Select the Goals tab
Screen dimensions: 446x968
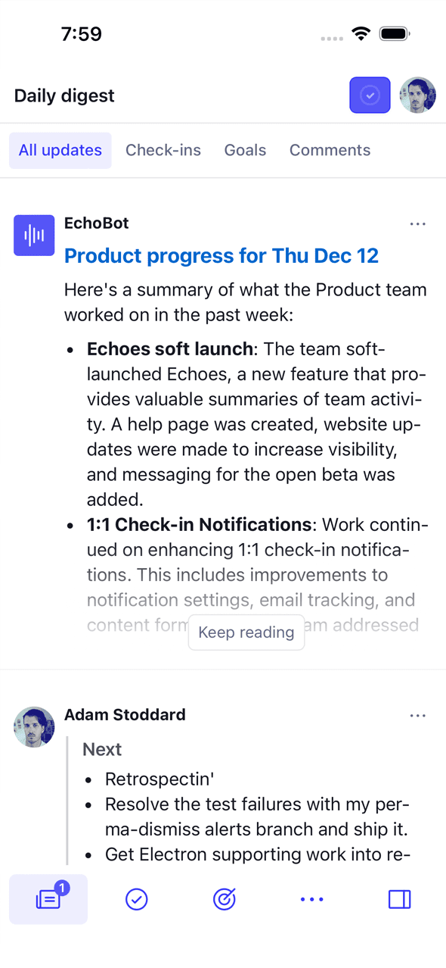point(245,150)
